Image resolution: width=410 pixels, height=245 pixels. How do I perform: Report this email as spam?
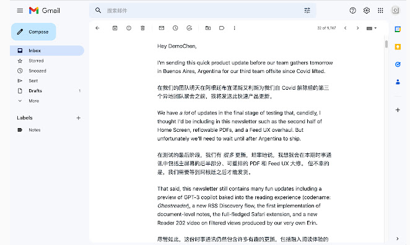point(129,28)
